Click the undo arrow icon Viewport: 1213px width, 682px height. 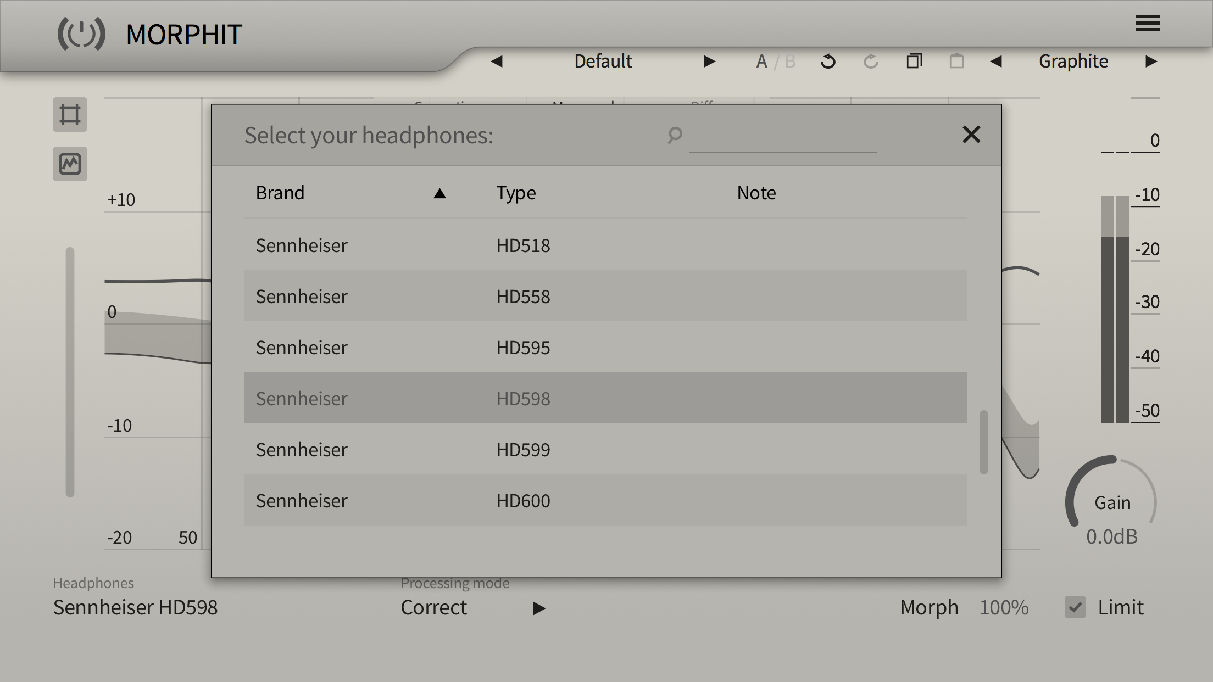(x=828, y=62)
